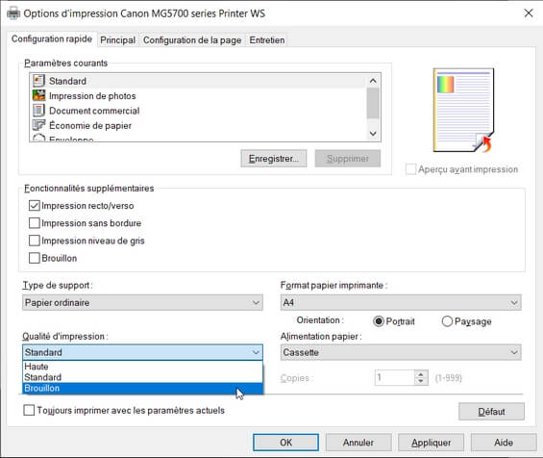Screen dimensions: 543x458
Task: Disable Impression recto/verso checkbox
Action: pos(35,206)
